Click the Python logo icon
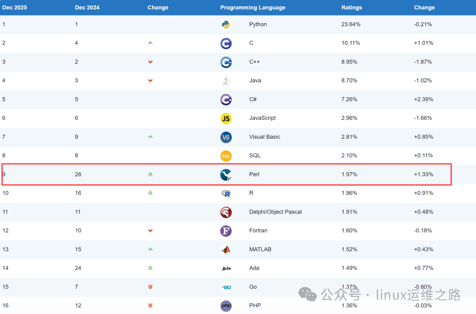Viewport: 476px width, 314px height. 226,25
